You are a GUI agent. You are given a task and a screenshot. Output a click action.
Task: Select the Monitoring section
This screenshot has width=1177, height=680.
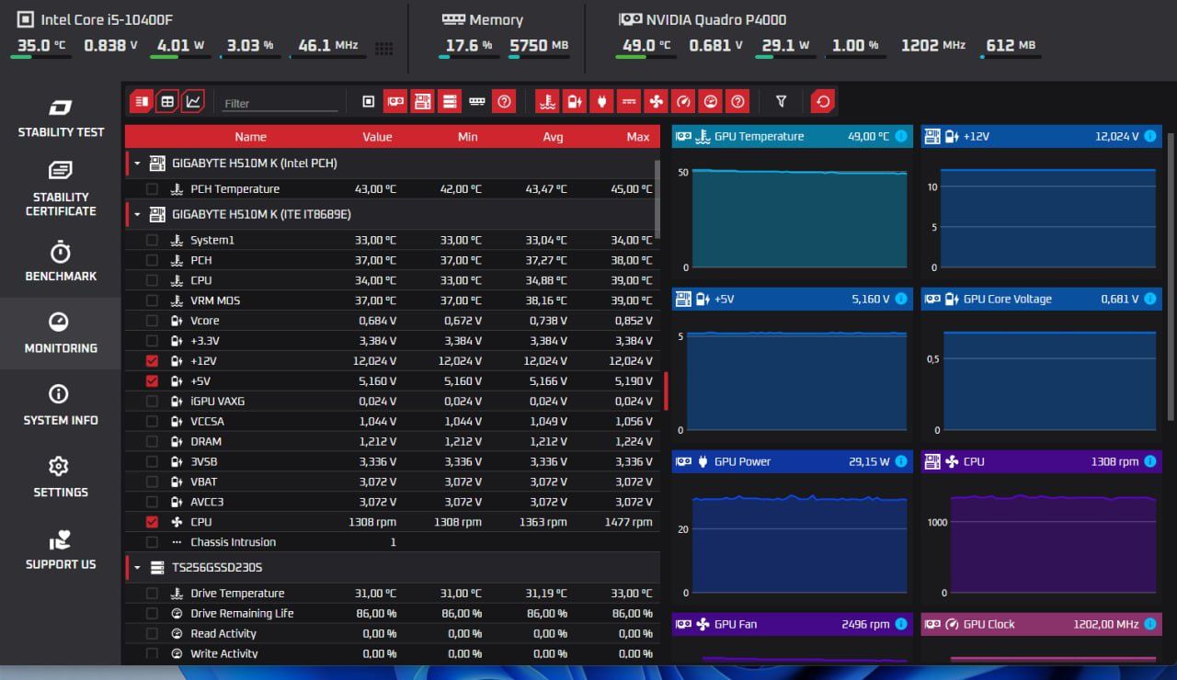61,334
